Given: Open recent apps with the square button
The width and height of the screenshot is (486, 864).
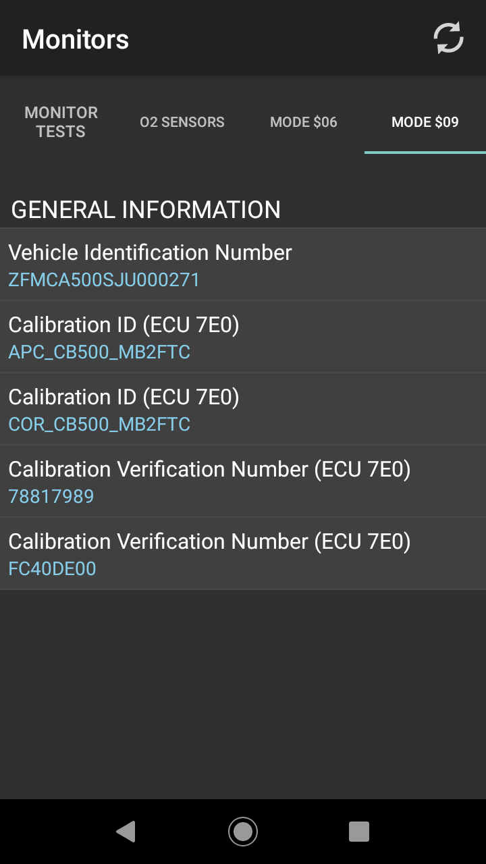Looking at the screenshot, I should coord(358,831).
